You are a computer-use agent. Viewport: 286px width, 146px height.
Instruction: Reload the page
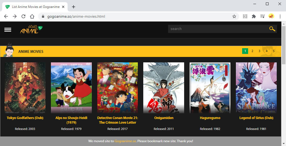23,16
